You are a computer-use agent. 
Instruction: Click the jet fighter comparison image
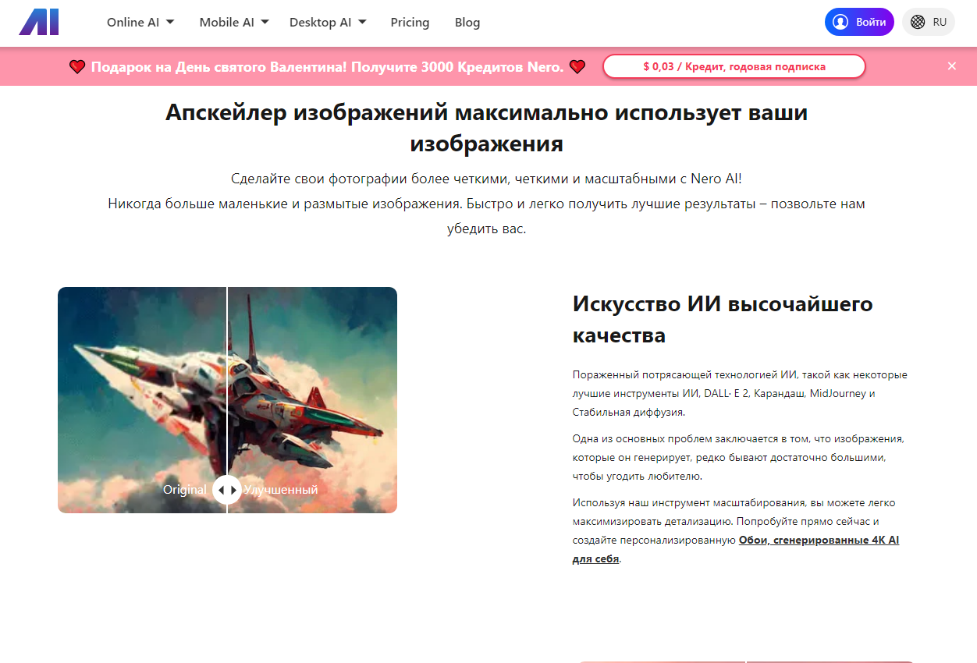[x=227, y=400]
